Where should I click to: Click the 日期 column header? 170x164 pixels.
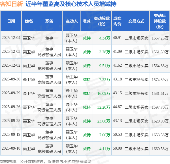tap(11, 21)
